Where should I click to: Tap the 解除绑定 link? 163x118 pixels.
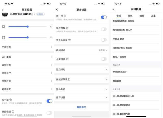81,107
